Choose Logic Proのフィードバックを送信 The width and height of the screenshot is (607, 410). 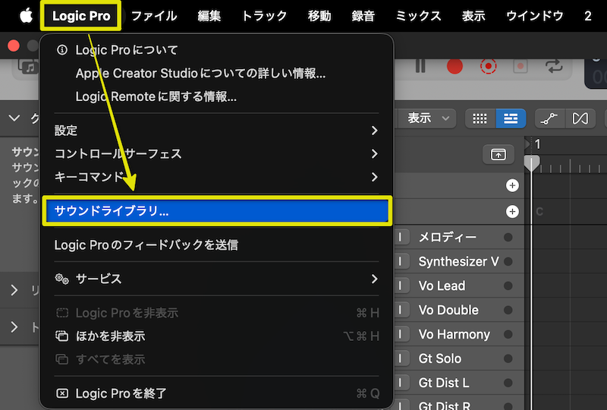point(217,245)
